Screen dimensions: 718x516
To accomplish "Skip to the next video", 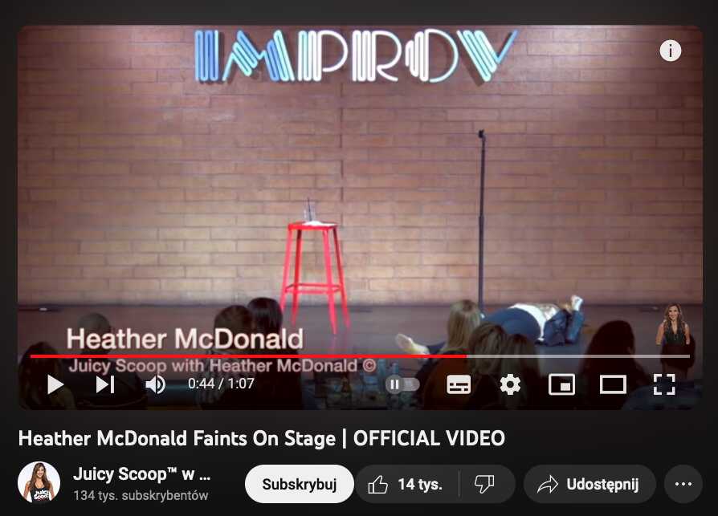I will point(105,384).
